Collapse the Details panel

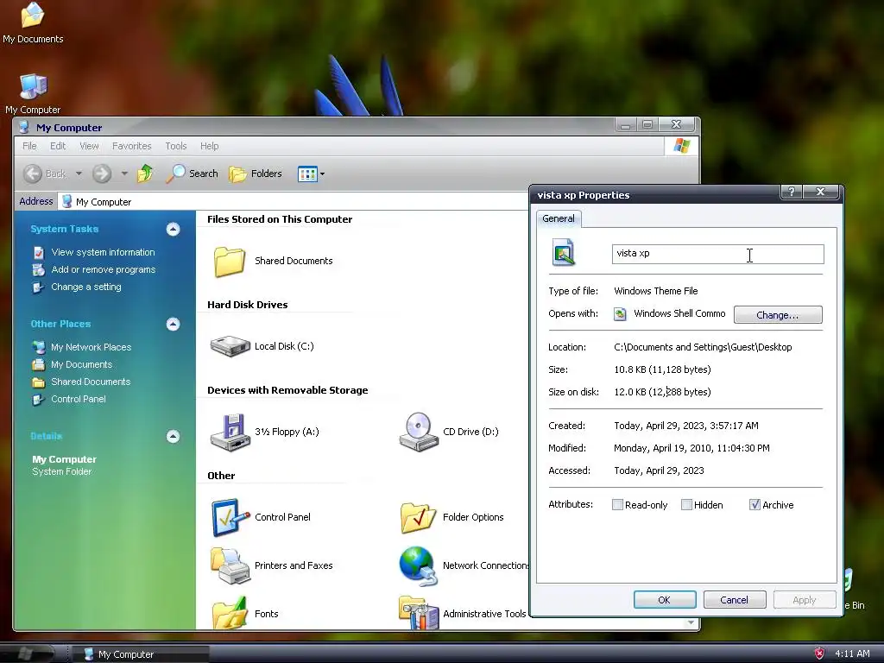(173, 436)
